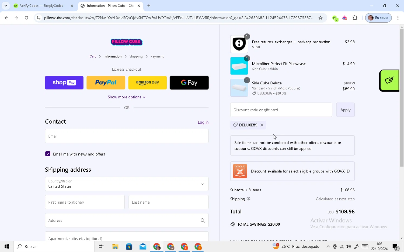
Task: Close the Verify Codes tab
Action: [x=72, y=6]
